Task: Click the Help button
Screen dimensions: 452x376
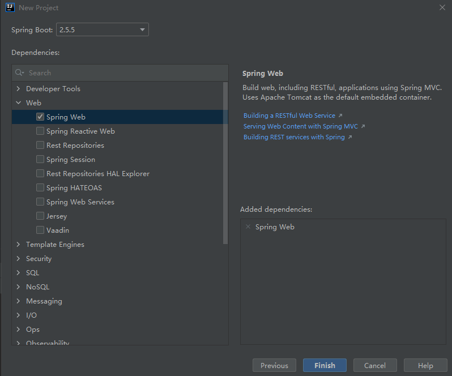Action: point(425,365)
